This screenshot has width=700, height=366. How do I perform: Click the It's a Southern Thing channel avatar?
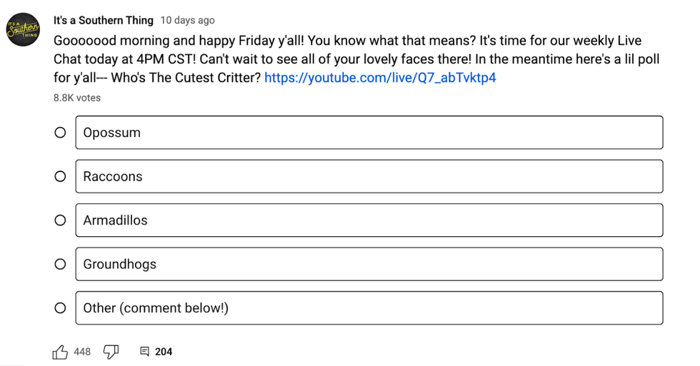pyautogui.click(x=23, y=29)
